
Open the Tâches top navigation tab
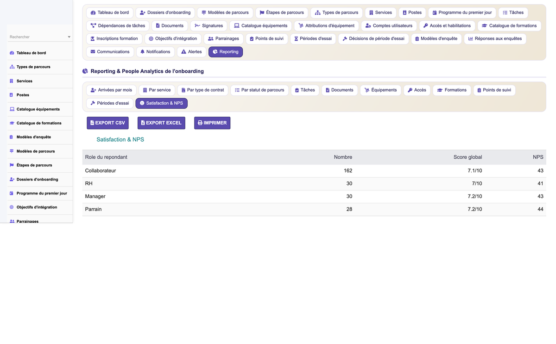click(x=513, y=13)
